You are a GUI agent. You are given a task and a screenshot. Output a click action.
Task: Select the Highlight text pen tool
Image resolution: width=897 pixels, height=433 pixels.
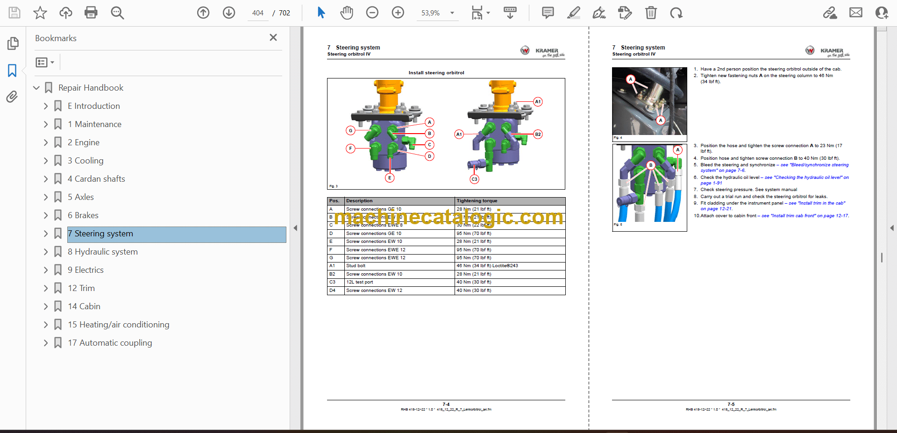(x=573, y=13)
